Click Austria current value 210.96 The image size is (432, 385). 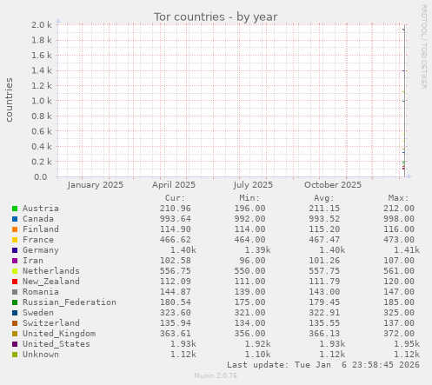[176, 209]
